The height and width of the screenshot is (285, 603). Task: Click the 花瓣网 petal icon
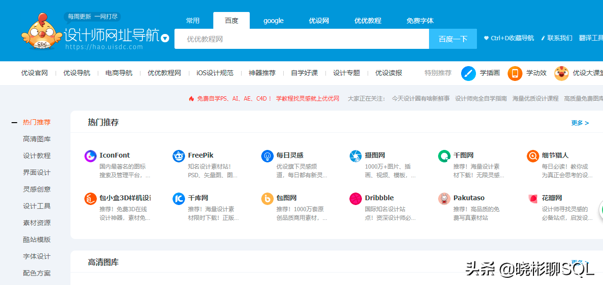click(x=533, y=198)
